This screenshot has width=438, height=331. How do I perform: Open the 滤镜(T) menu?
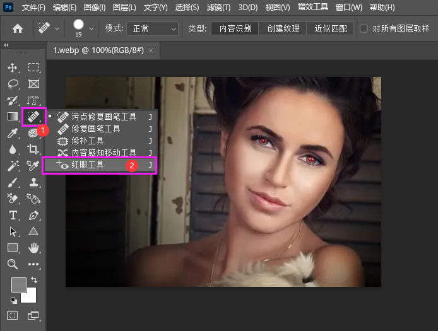click(x=219, y=8)
